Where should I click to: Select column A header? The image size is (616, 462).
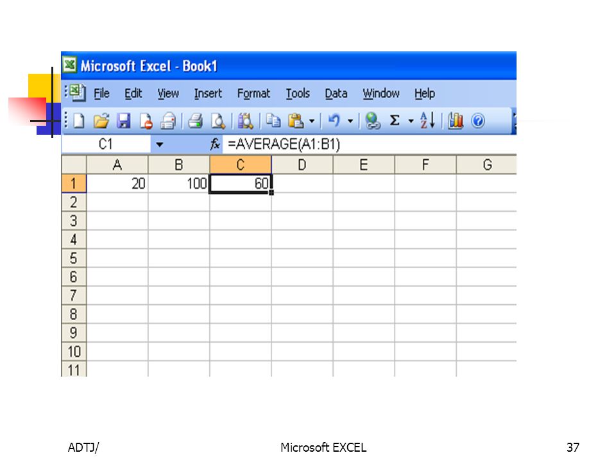[x=117, y=165]
